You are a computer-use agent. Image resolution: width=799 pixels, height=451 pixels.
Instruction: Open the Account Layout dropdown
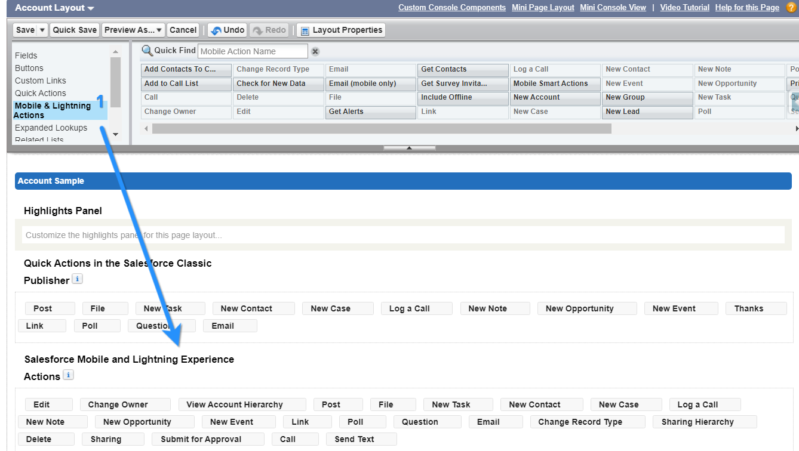click(90, 8)
